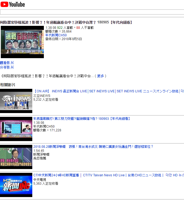
Task: Focus the search input field
Action: coord(92,12)
